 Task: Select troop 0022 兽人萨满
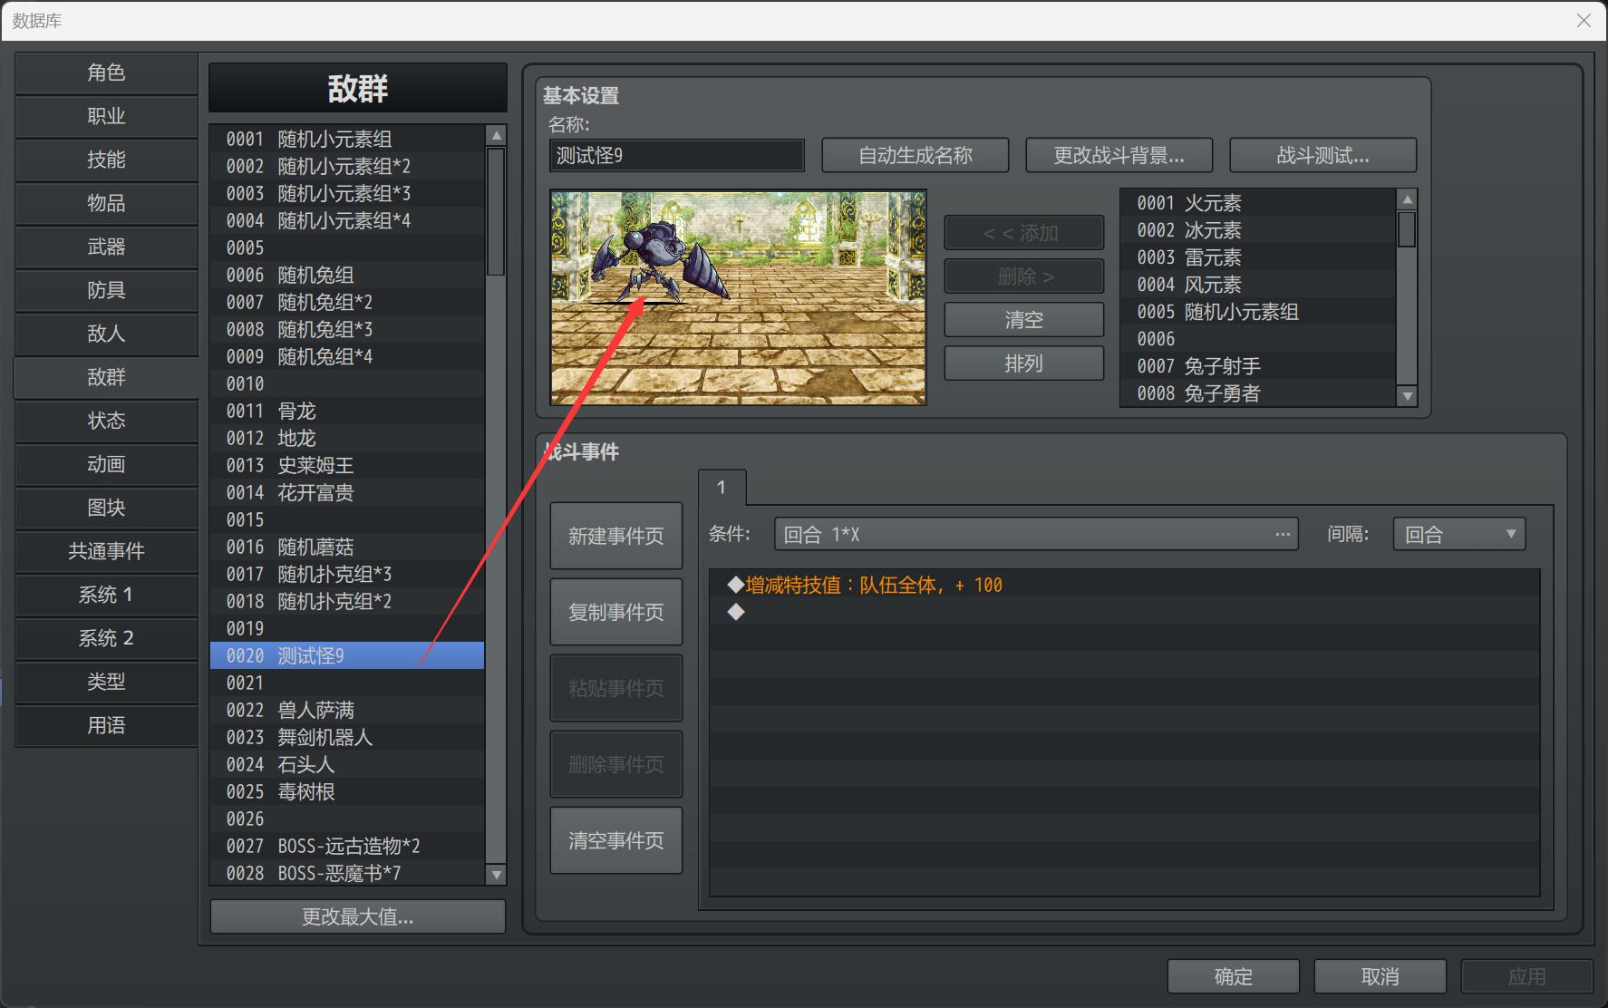coord(347,710)
